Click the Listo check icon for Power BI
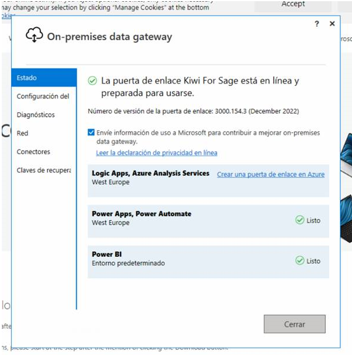This screenshot has width=352, height=355. pyautogui.click(x=299, y=260)
